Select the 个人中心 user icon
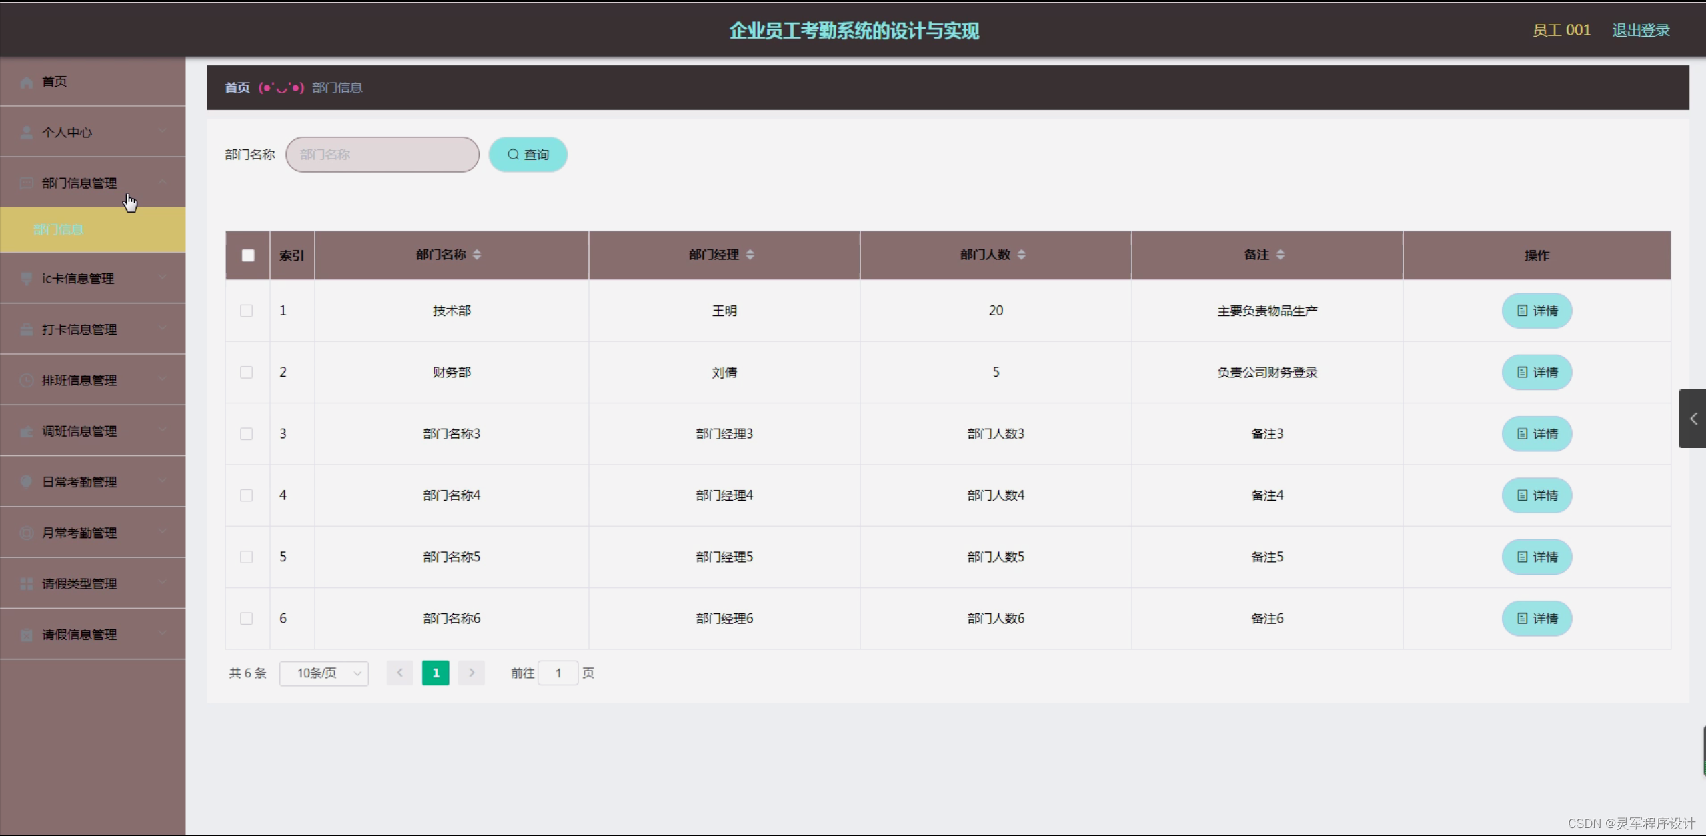The image size is (1706, 836). click(x=27, y=132)
